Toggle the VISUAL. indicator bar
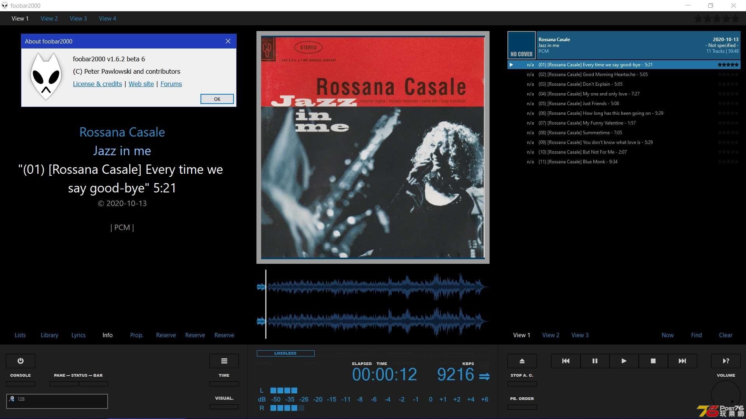The width and height of the screenshot is (746, 419). click(x=224, y=407)
